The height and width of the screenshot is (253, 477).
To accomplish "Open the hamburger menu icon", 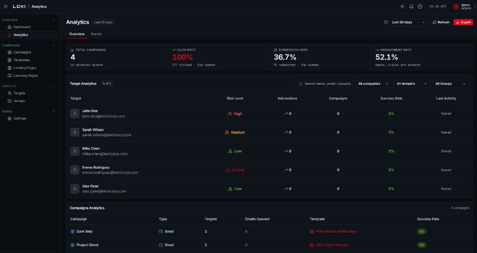I will (x=6, y=7).
